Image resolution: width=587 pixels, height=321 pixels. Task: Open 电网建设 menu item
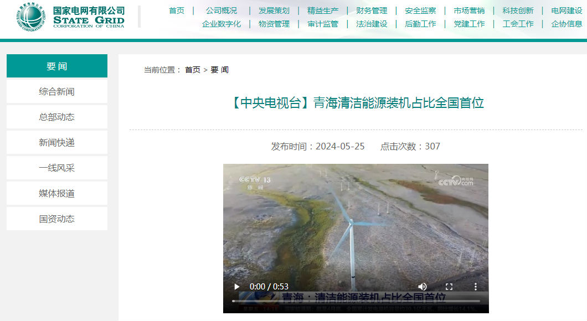pyautogui.click(x=567, y=11)
